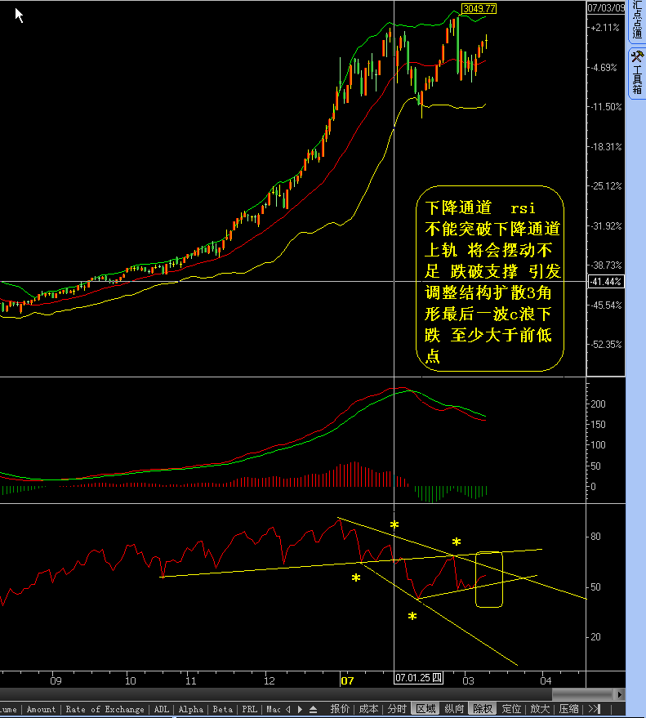Click the 07.01.25 四 crosshair date label
646x718 pixels.
418,678
